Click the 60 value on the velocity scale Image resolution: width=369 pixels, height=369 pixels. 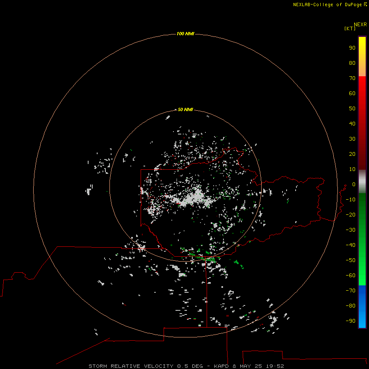[352, 93]
